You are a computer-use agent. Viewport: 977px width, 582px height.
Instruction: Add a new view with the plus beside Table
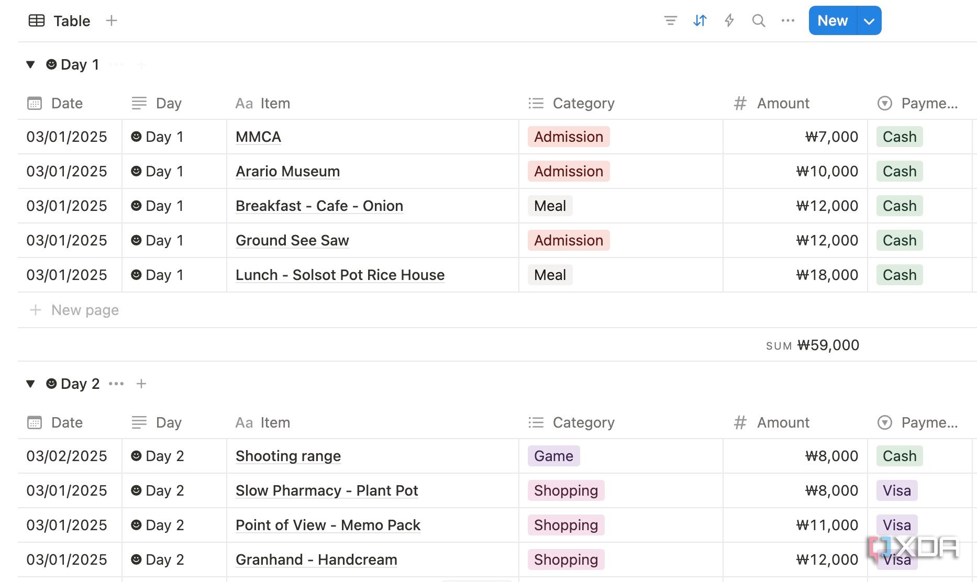click(111, 20)
